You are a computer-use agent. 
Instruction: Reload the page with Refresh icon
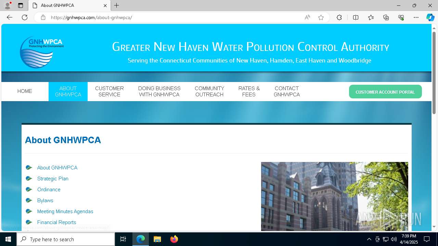click(x=25, y=17)
